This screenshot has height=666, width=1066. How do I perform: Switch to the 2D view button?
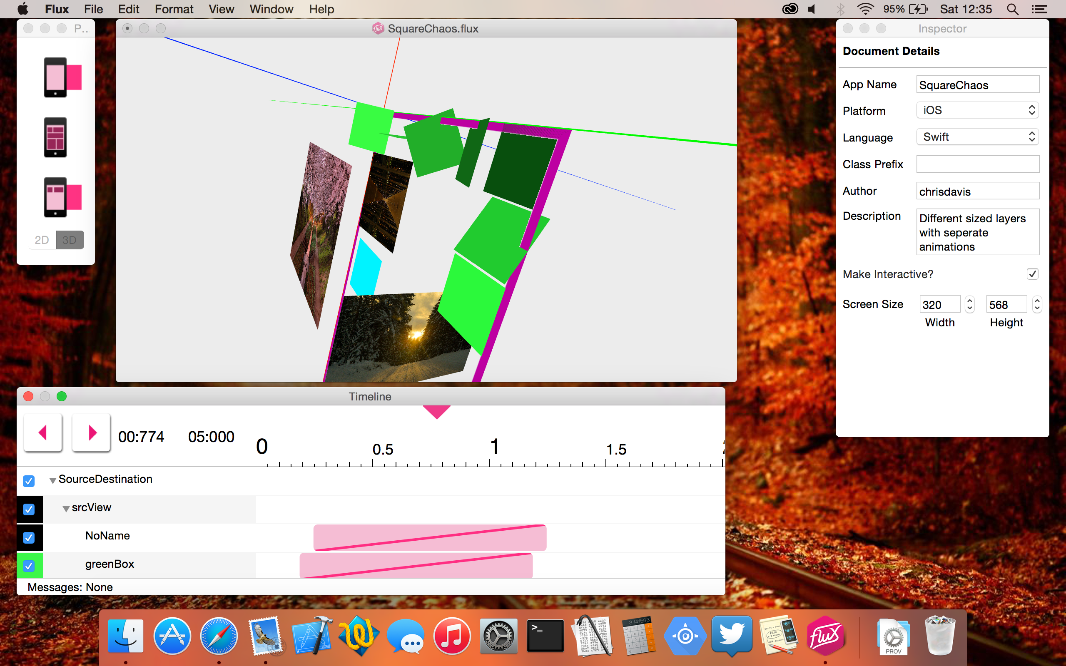[x=42, y=240]
